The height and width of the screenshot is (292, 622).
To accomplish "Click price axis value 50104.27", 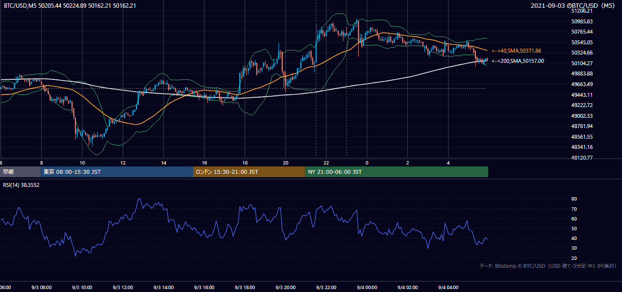I will pos(582,63).
